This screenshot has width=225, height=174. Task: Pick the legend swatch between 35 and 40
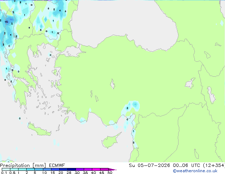point(88,169)
